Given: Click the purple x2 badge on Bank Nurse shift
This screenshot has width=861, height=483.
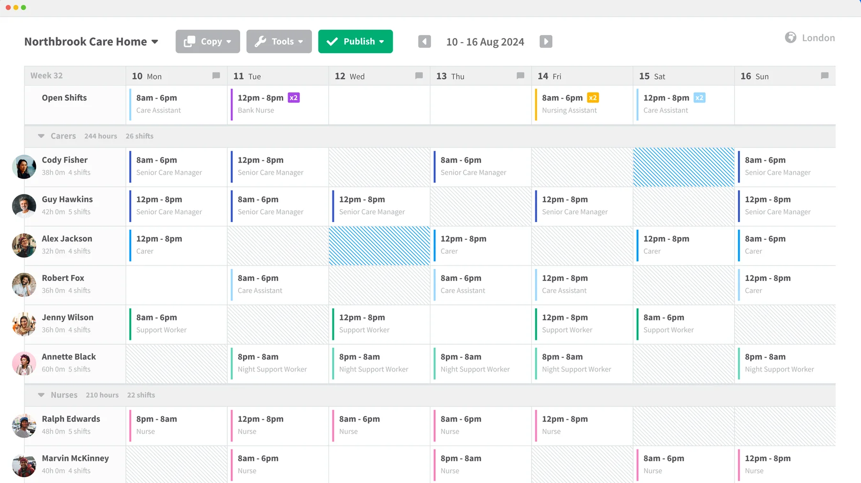Looking at the screenshot, I should [x=294, y=98].
